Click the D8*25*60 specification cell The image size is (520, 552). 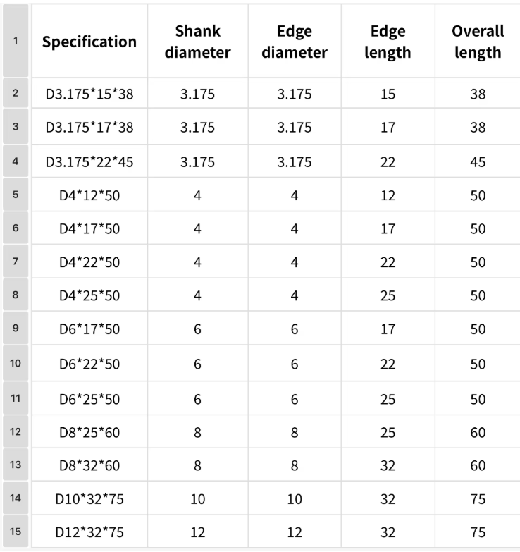(x=89, y=432)
